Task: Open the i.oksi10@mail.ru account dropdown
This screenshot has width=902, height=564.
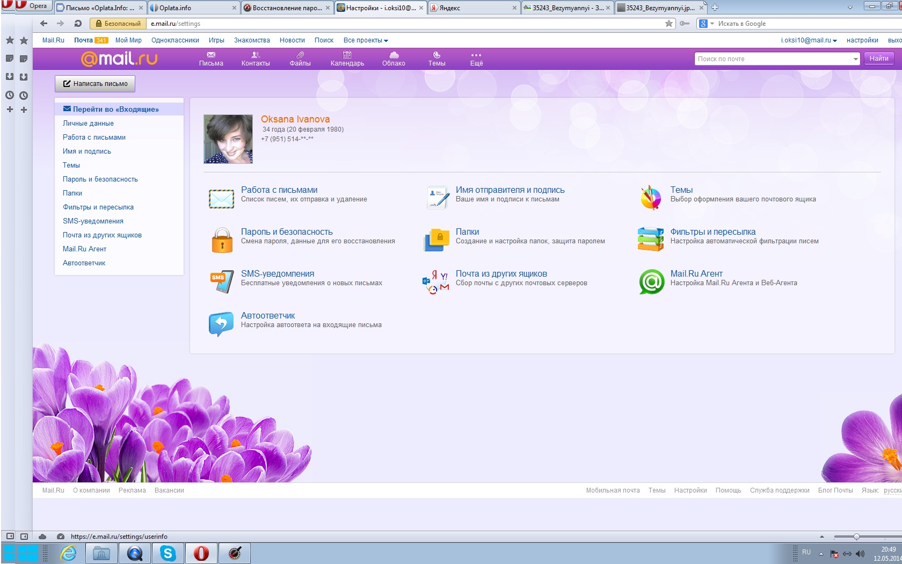Action: tap(809, 40)
